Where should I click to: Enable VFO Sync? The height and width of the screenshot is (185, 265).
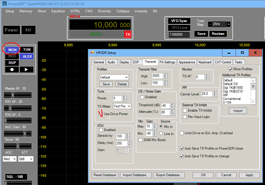pos(179,21)
